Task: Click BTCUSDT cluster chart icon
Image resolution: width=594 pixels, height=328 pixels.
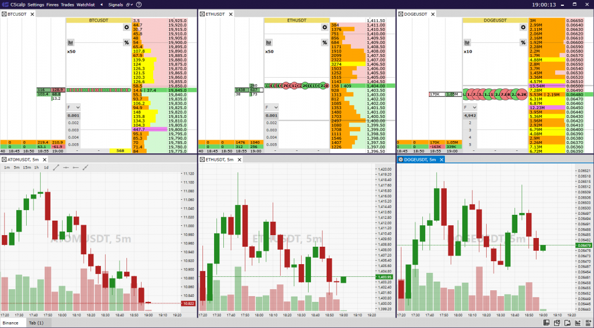Action: click(x=70, y=42)
